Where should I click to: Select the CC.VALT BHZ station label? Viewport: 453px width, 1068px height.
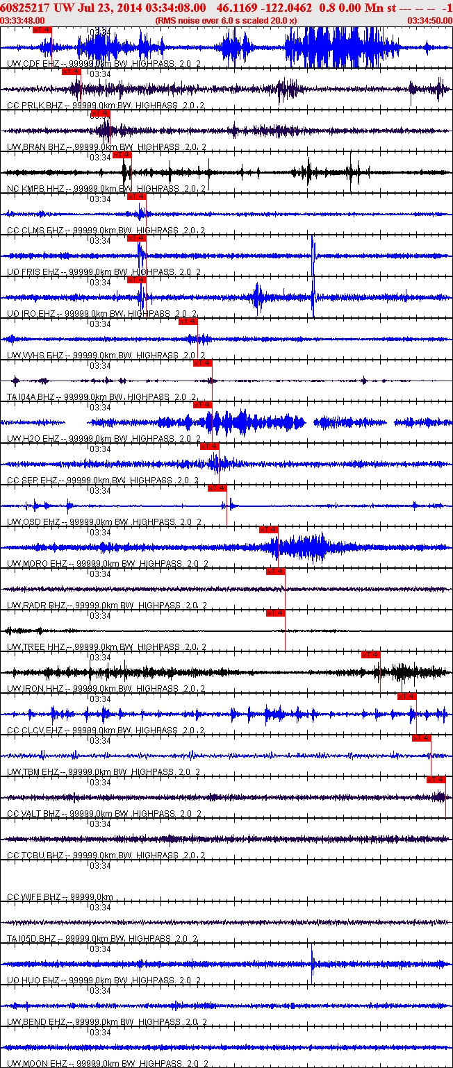tap(34, 813)
